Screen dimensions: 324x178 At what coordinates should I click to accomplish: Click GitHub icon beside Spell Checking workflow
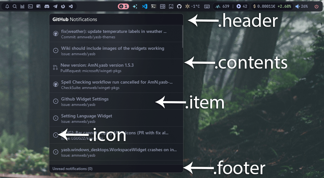tap(56, 84)
